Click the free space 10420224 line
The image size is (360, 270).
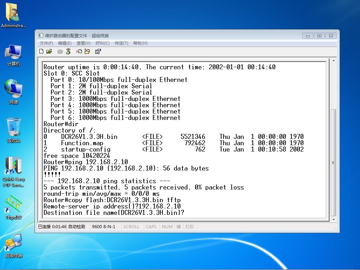(x=77, y=156)
